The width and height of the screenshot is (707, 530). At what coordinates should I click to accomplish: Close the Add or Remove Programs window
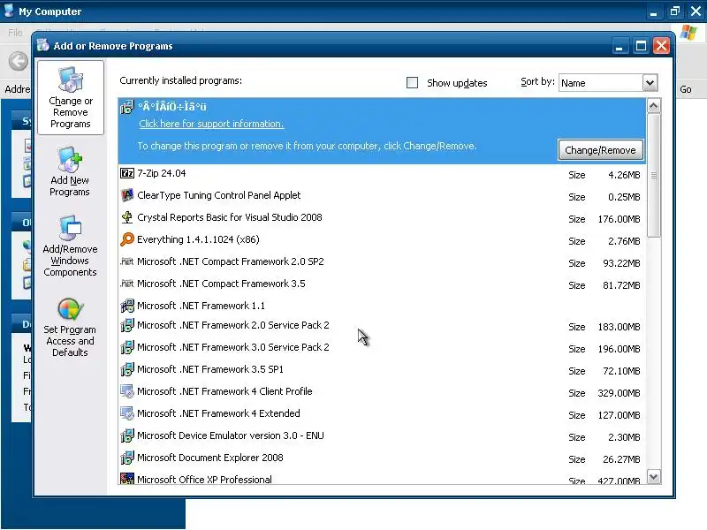point(661,46)
